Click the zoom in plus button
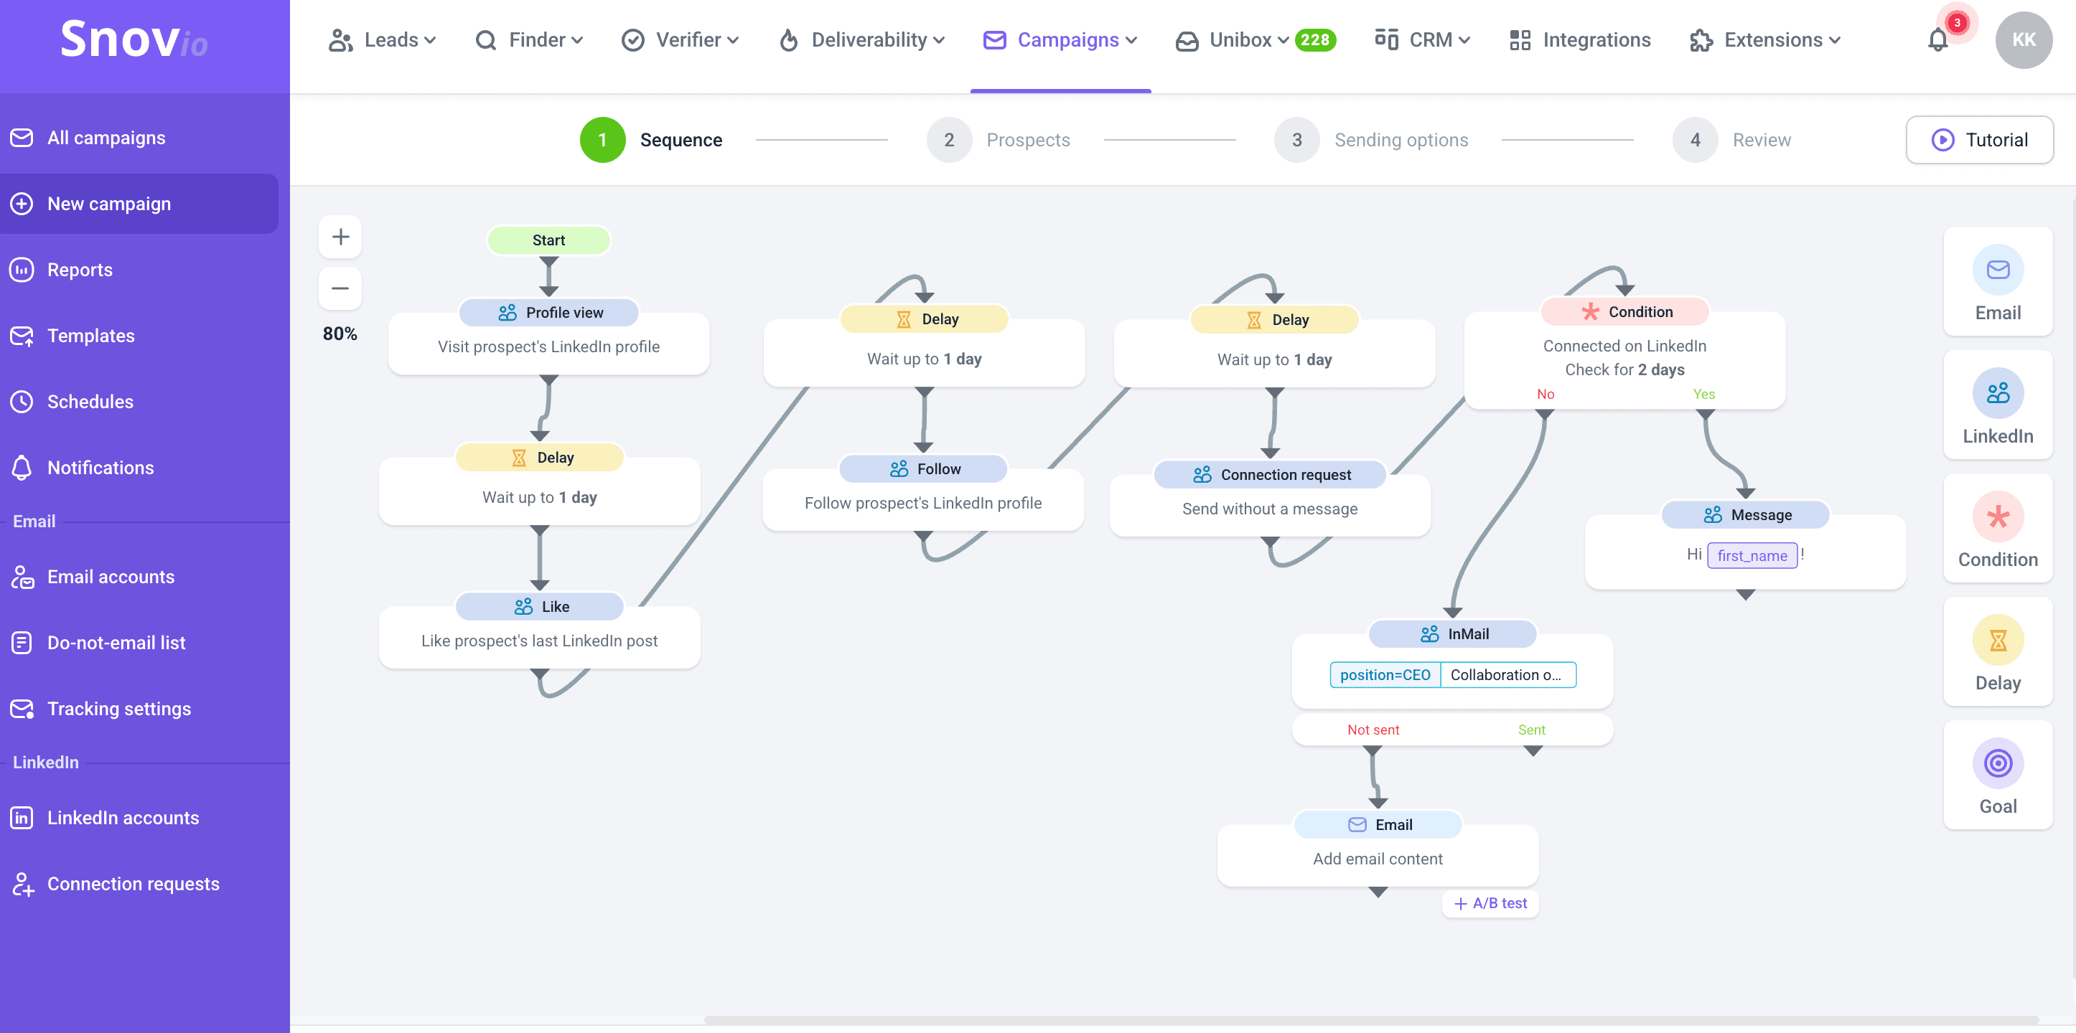Image resolution: width=2076 pixels, height=1033 pixels. (x=340, y=237)
